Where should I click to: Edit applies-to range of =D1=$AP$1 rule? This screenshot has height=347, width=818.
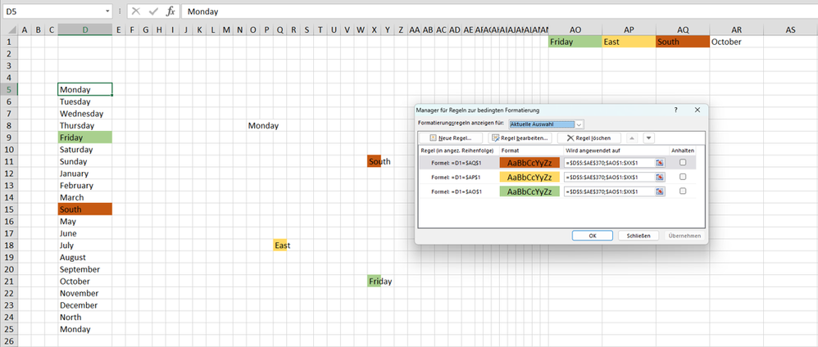pyautogui.click(x=609, y=177)
